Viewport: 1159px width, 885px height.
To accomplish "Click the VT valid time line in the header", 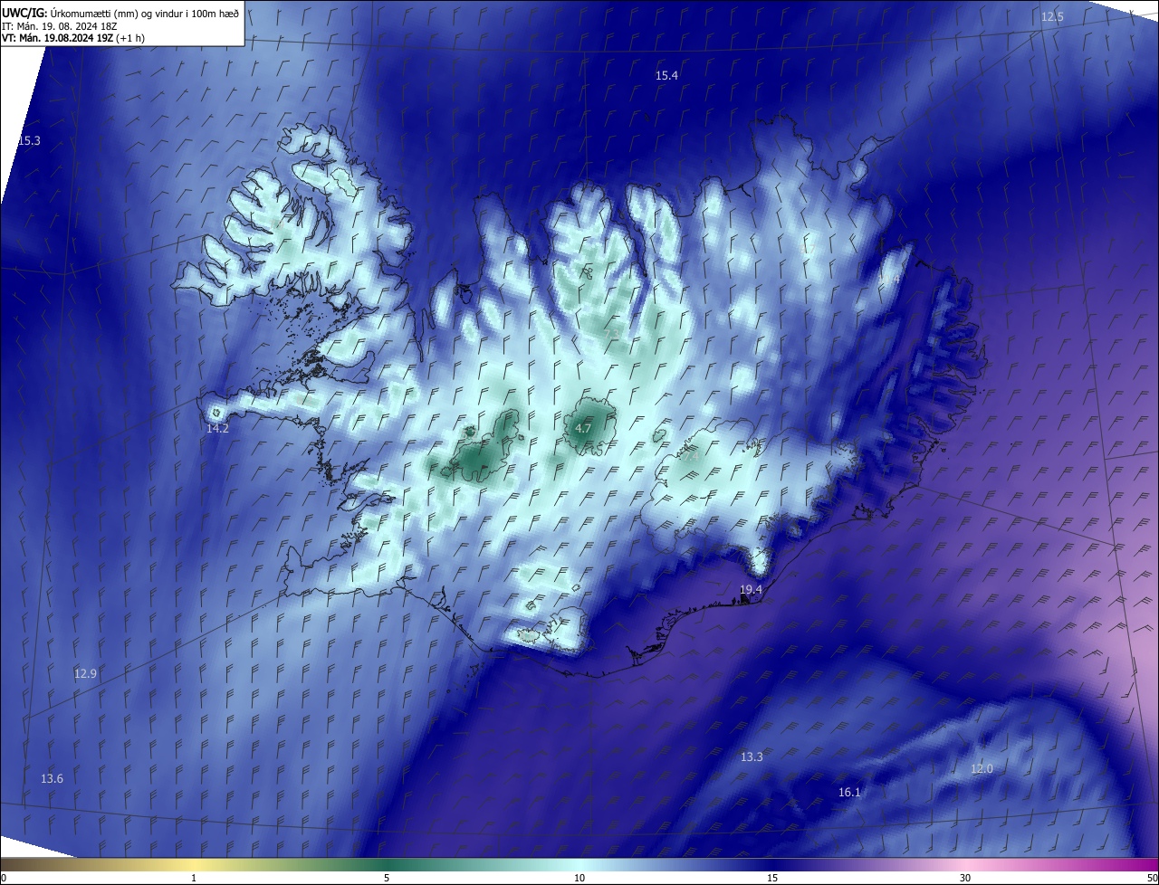I will point(73,38).
